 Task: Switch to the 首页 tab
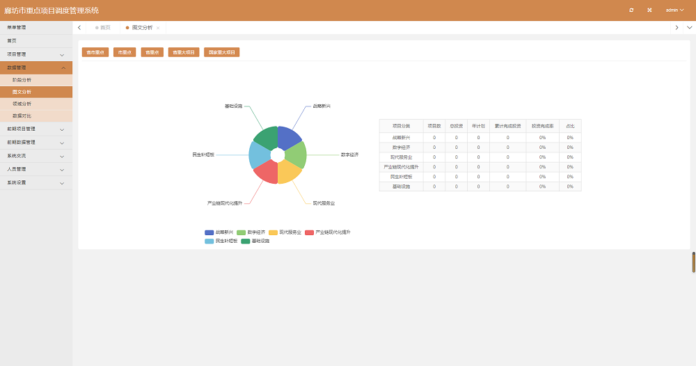103,27
